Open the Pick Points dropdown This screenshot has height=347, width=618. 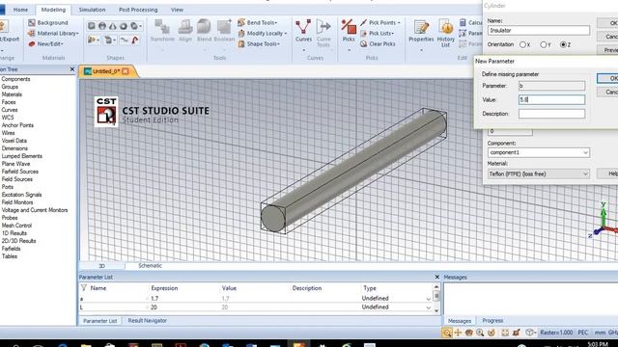click(380, 23)
